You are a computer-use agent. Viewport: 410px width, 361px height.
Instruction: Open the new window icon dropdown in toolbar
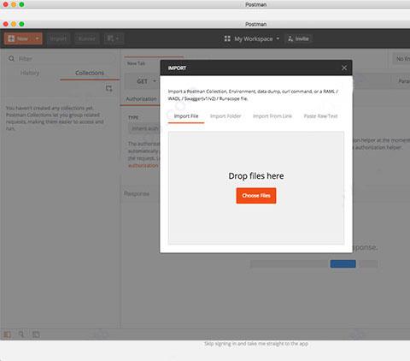[x=113, y=38]
